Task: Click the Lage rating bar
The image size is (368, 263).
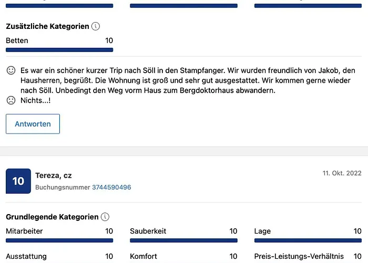Action: coord(308,240)
